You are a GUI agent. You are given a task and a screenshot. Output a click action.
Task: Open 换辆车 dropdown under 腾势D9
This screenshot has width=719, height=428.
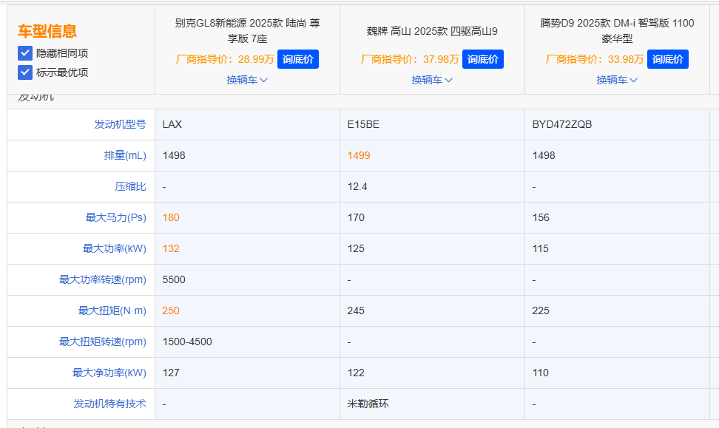click(x=617, y=80)
